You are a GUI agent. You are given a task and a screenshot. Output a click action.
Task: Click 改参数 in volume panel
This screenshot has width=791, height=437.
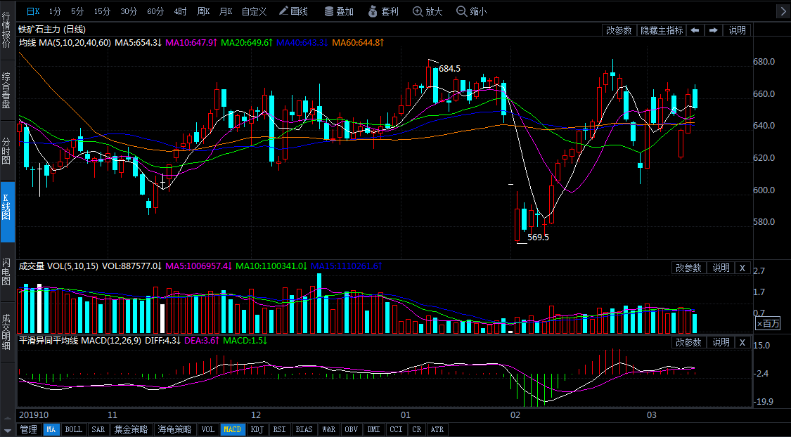click(x=688, y=268)
